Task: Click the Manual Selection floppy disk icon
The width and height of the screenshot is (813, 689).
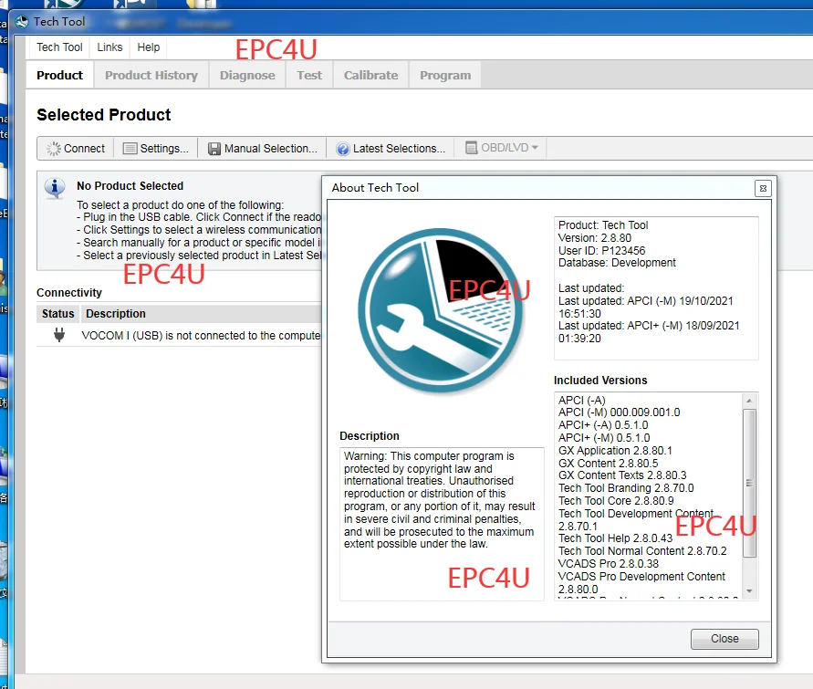Action: click(214, 149)
